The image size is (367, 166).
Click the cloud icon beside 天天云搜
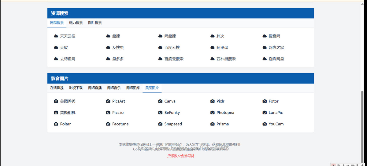tap(56, 36)
